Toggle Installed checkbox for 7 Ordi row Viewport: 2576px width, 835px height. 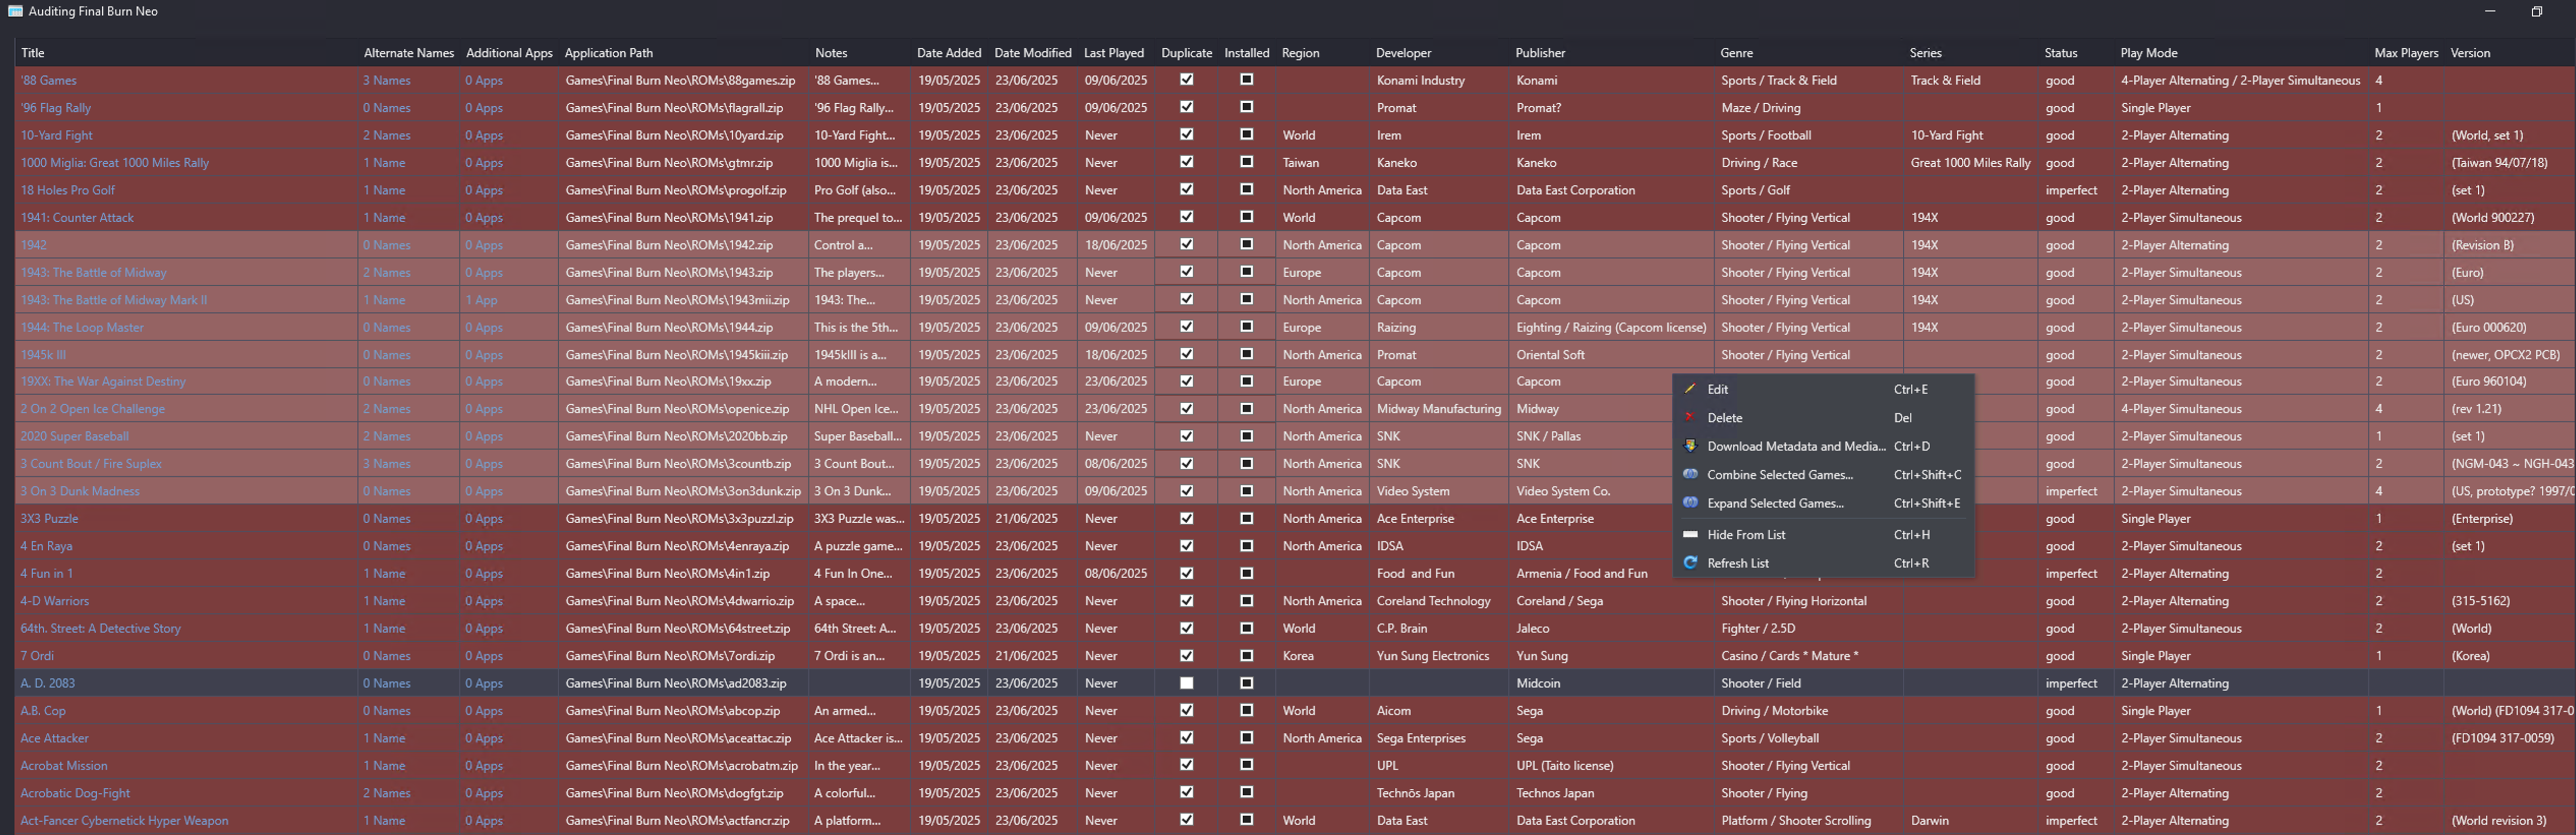pyautogui.click(x=1246, y=655)
